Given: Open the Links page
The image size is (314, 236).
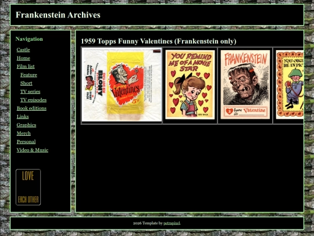Looking at the screenshot, I should [x=23, y=117].
